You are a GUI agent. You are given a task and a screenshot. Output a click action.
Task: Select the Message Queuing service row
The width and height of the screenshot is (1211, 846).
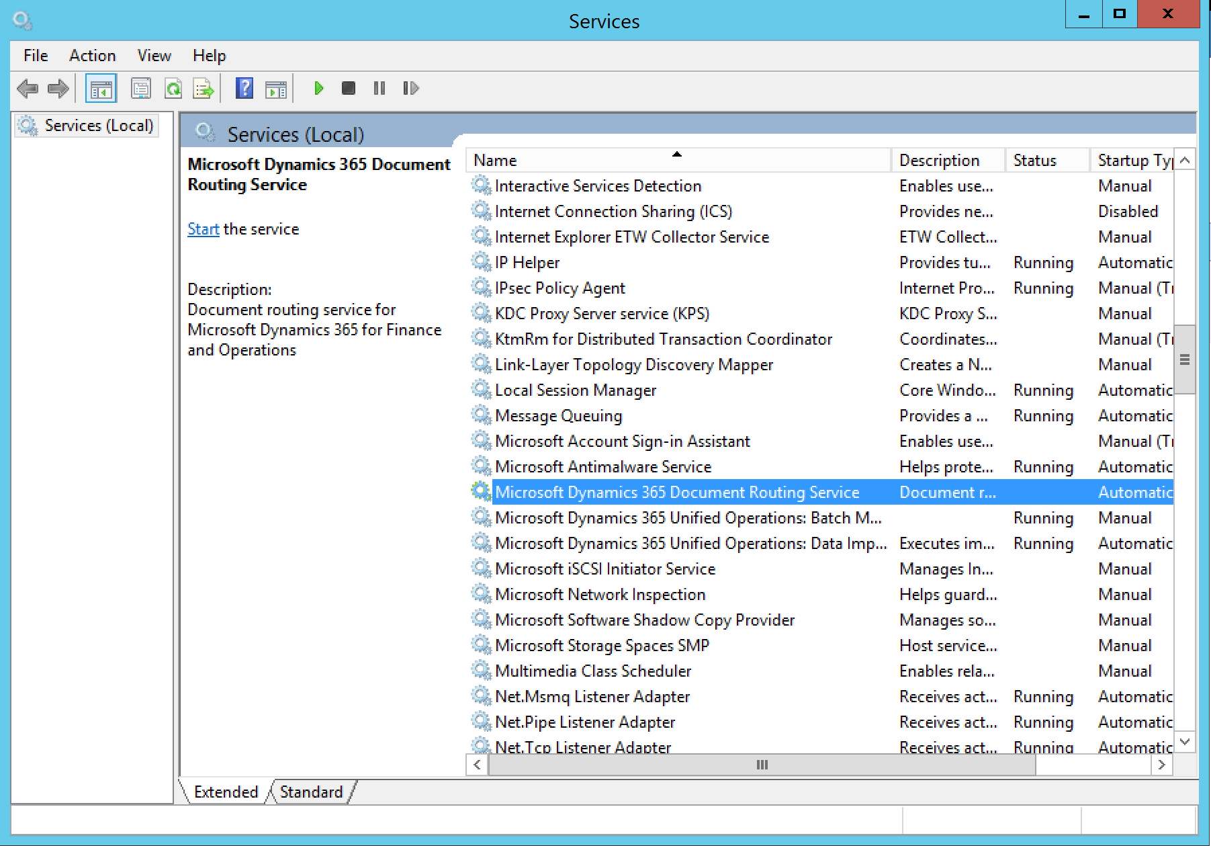point(557,415)
